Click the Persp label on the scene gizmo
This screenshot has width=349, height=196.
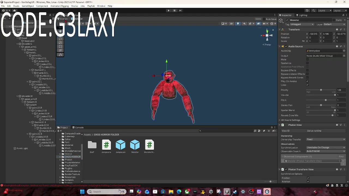[x=268, y=45]
